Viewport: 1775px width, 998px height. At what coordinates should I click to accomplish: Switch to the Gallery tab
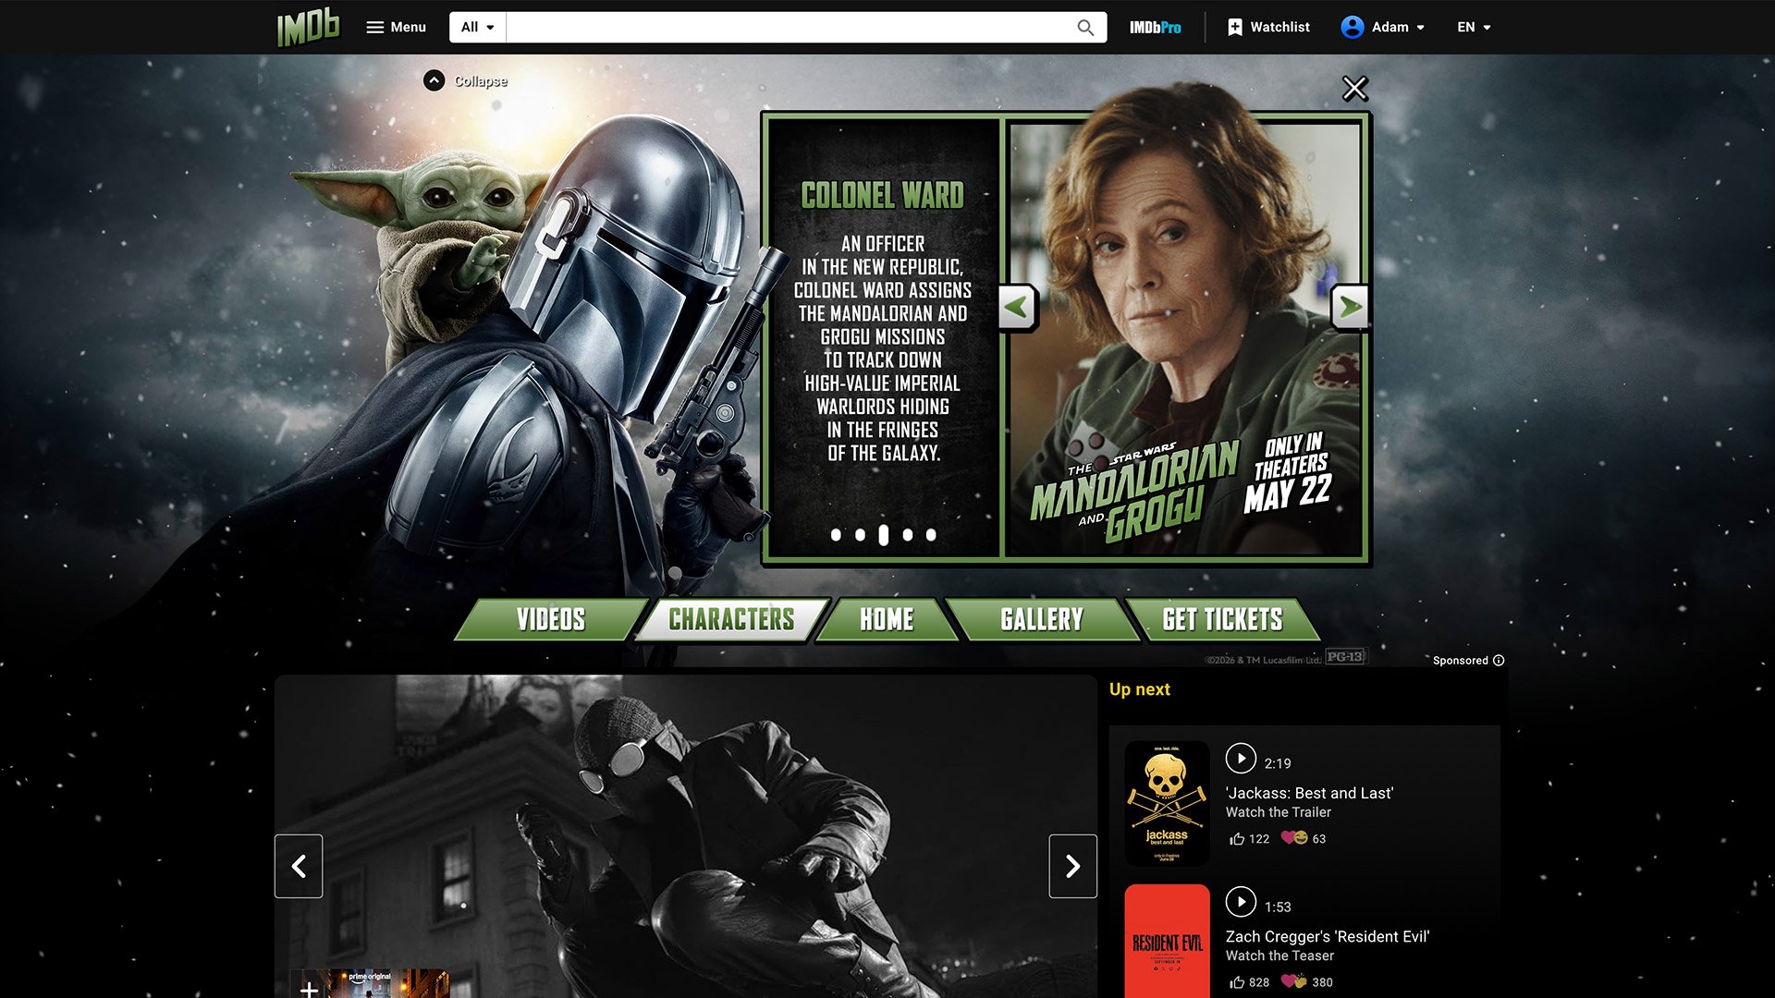pyautogui.click(x=1042, y=619)
